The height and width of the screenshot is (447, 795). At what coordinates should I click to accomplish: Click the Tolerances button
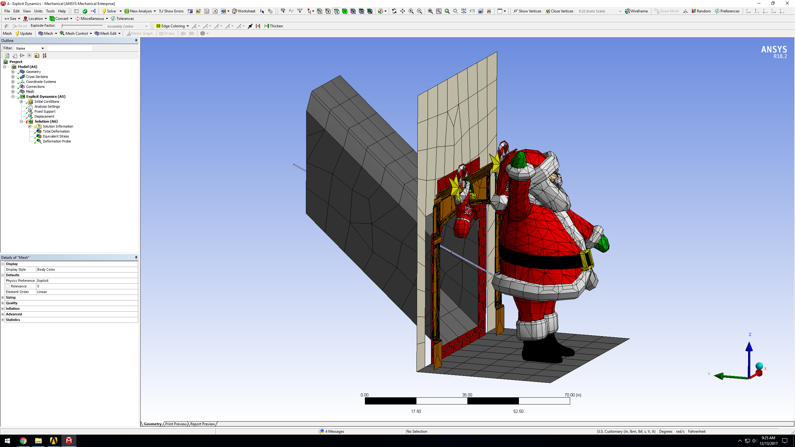pos(122,18)
